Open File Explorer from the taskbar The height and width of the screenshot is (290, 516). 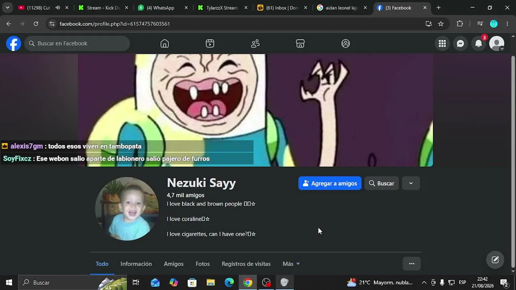point(211,282)
